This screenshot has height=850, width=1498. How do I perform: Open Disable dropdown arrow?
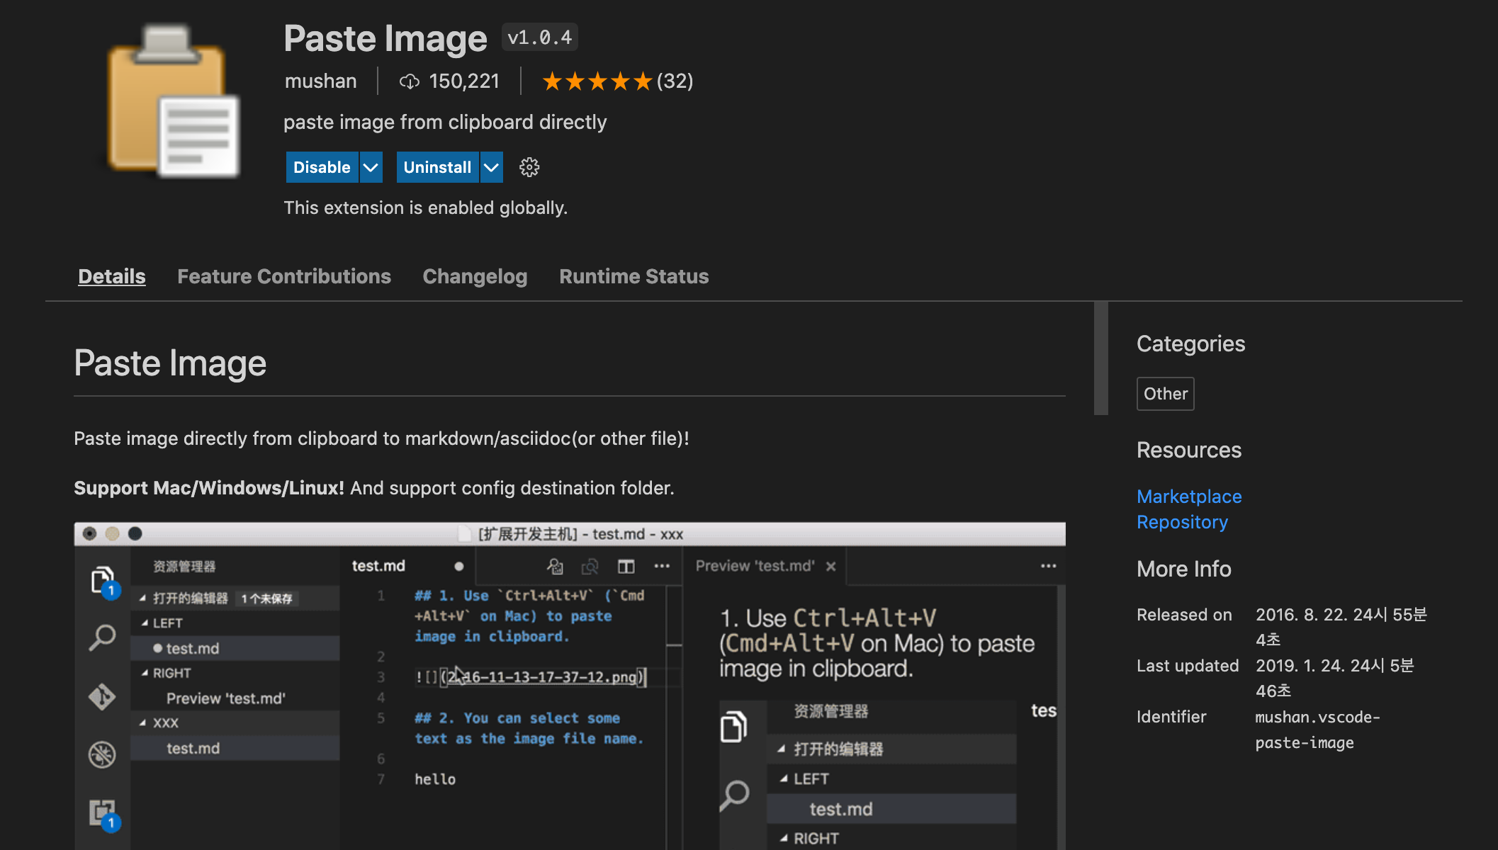tap(371, 167)
